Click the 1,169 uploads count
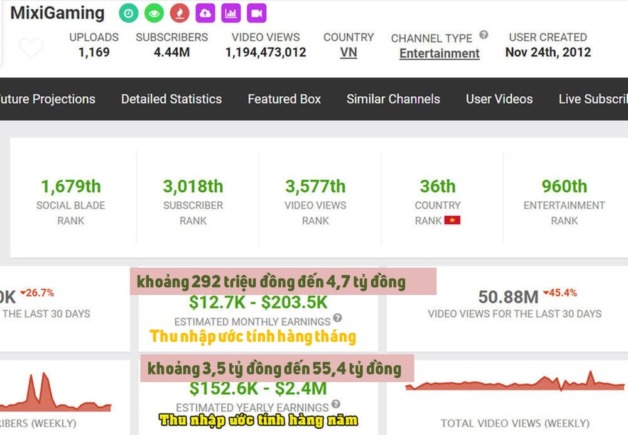 pyautogui.click(x=94, y=52)
